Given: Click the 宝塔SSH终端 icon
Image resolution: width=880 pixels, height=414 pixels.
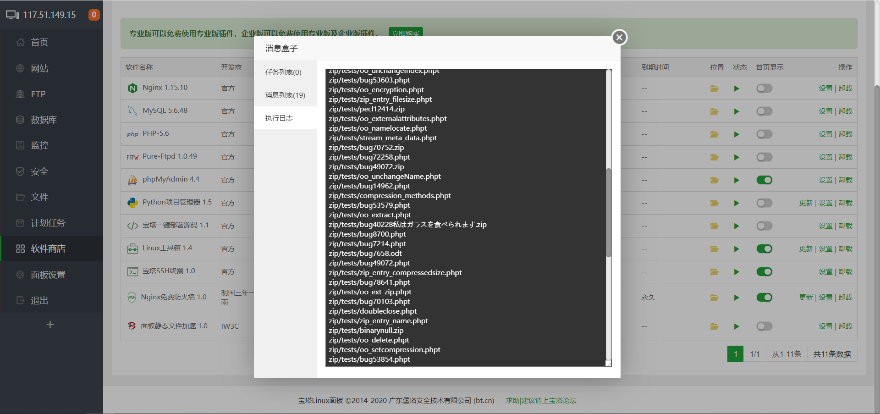Looking at the screenshot, I should 132,271.
